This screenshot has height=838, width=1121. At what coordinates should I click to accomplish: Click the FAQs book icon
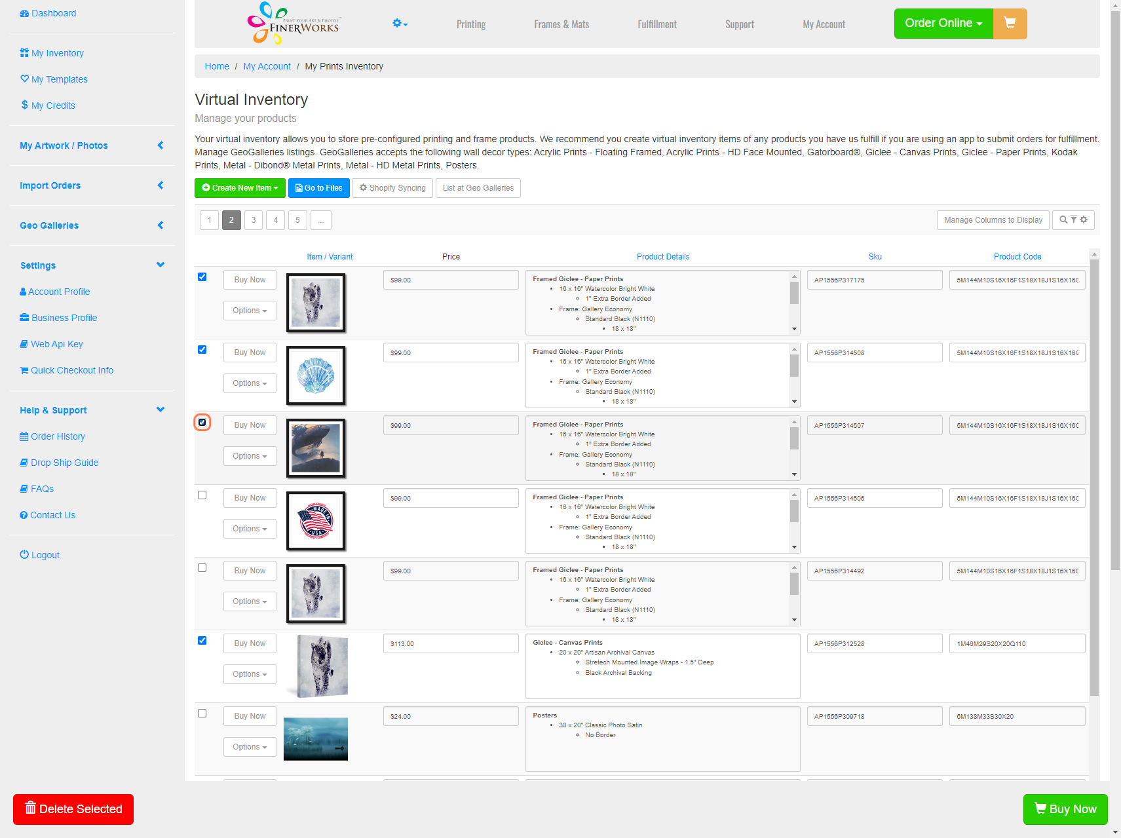tap(24, 489)
